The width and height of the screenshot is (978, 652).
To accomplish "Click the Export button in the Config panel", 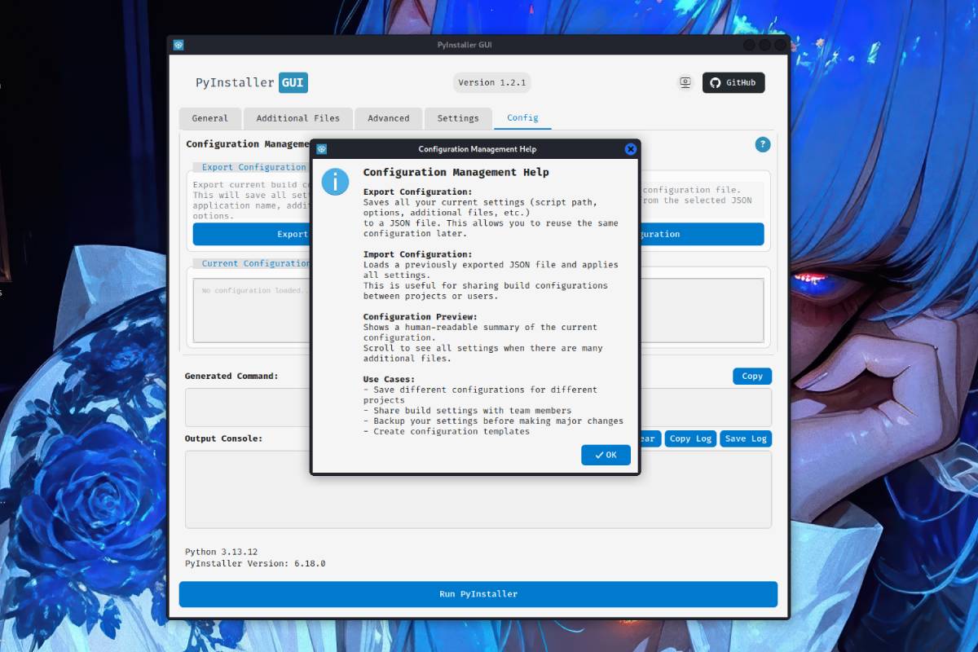I will pyautogui.click(x=251, y=234).
